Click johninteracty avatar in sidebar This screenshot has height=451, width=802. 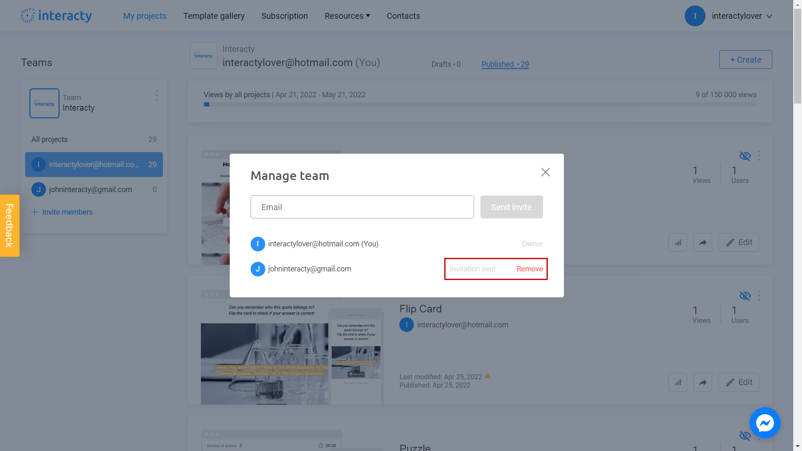click(x=38, y=190)
